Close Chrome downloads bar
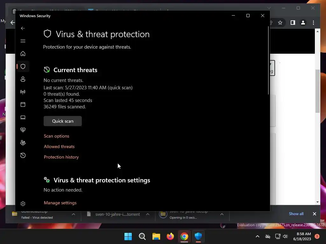 pyautogui.click(x=314, y=214)
